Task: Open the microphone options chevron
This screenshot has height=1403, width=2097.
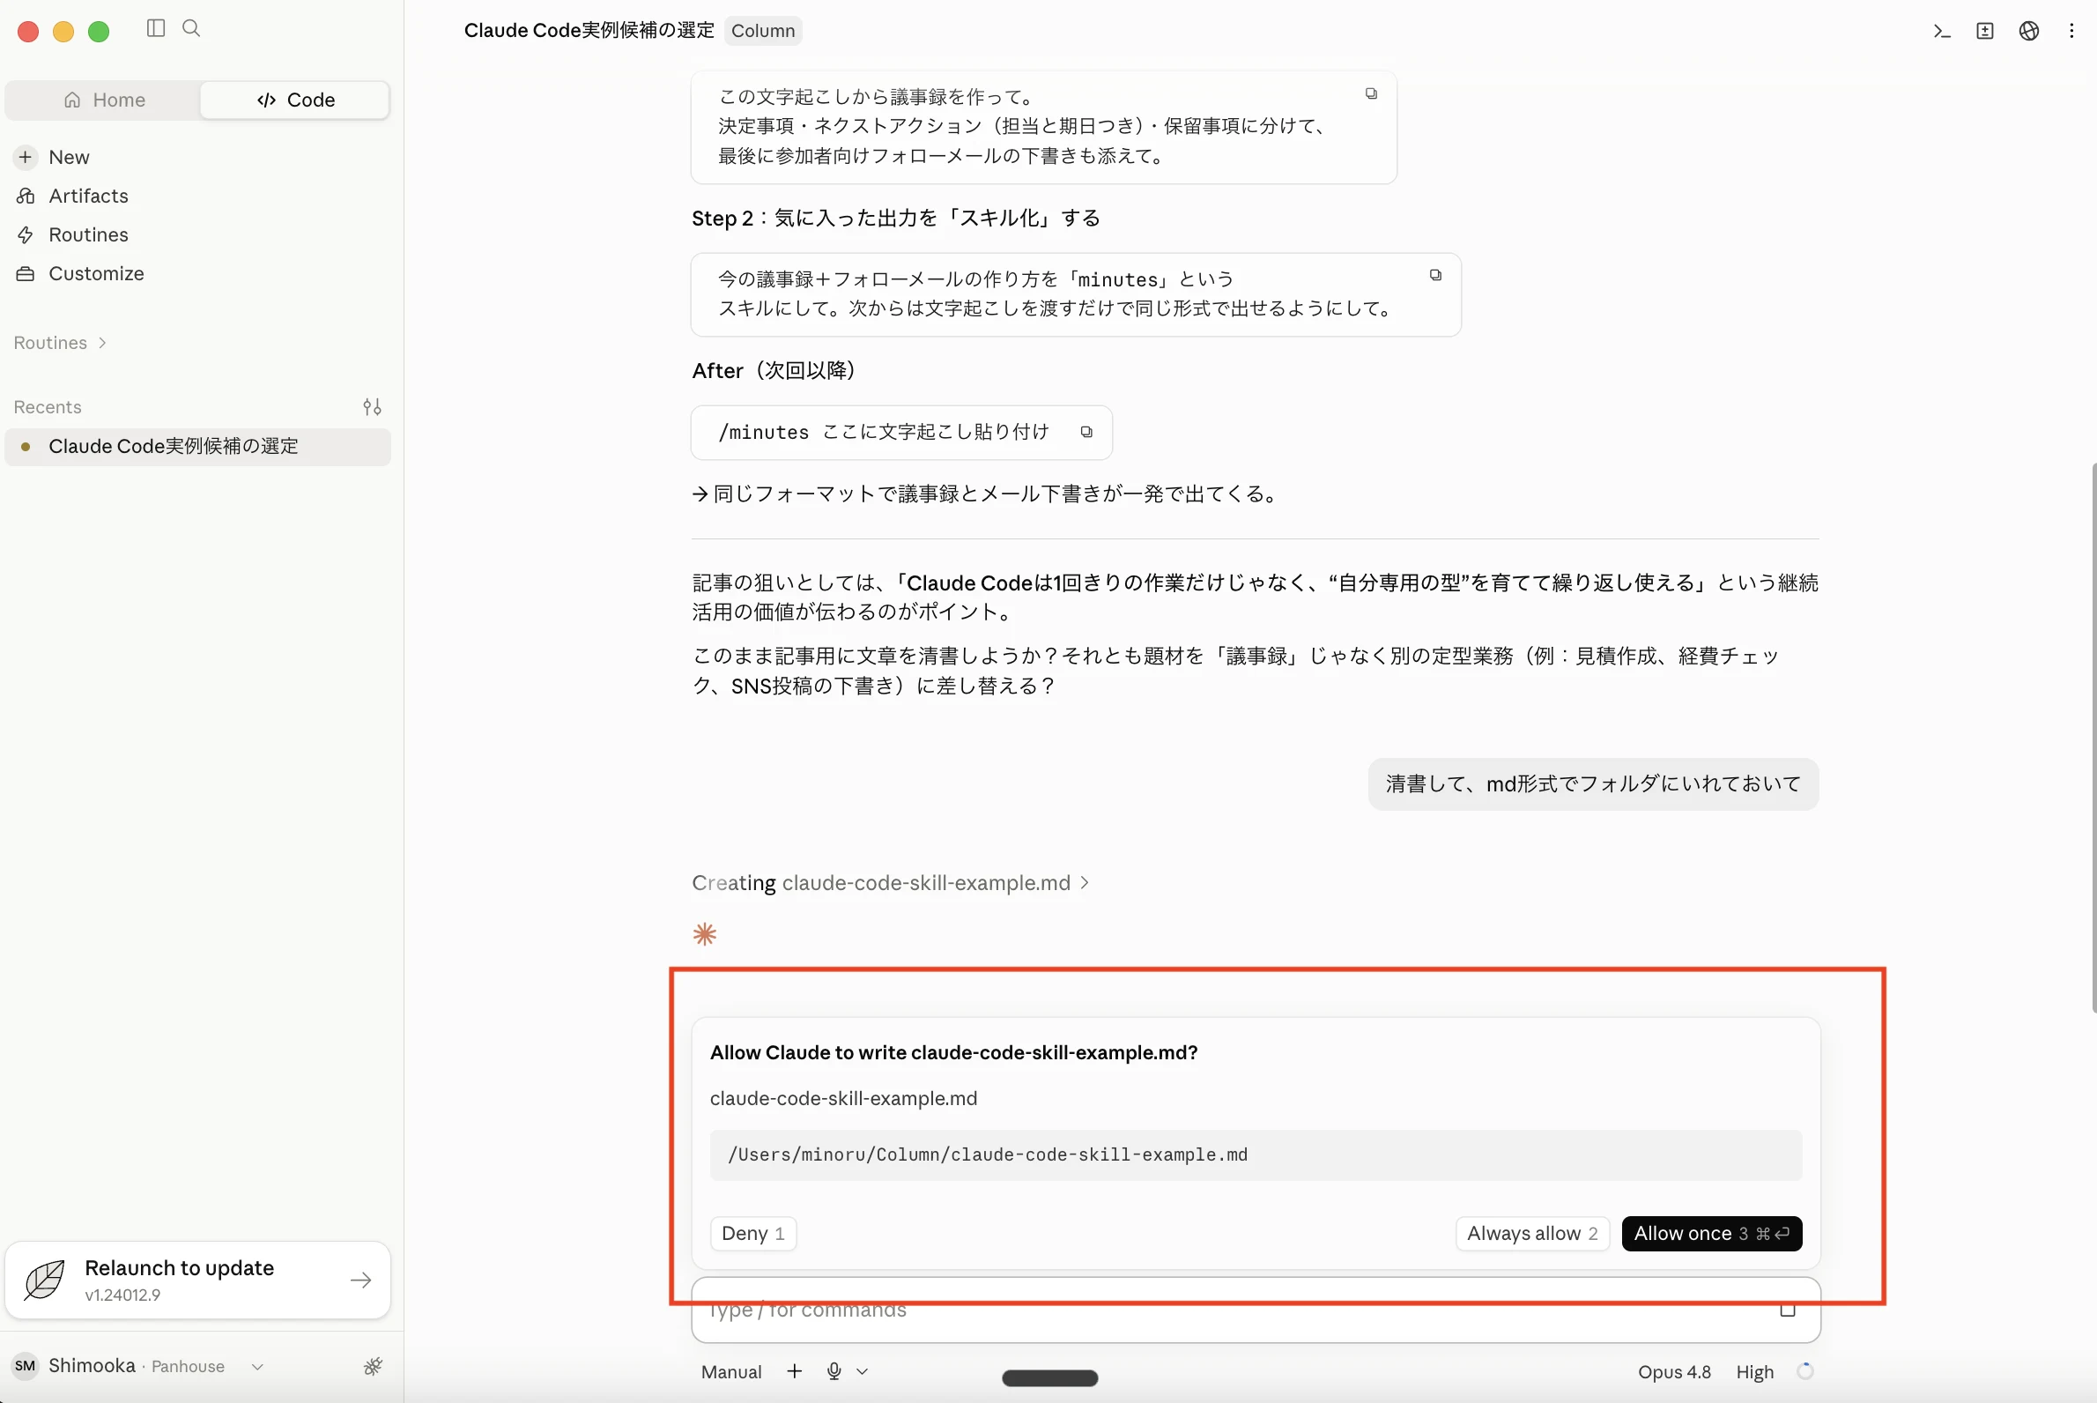Action: tap(862, 1371)
